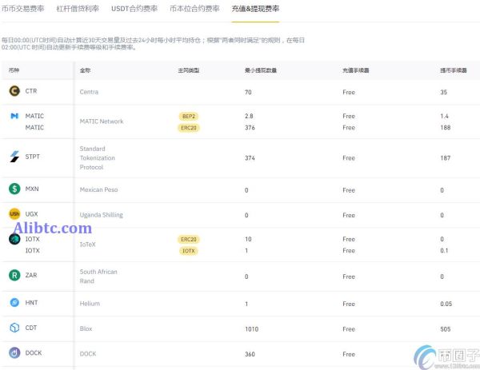Click HNT withdrawal fee 0.05
480x370 pixels.
click(x=446, y=304)
